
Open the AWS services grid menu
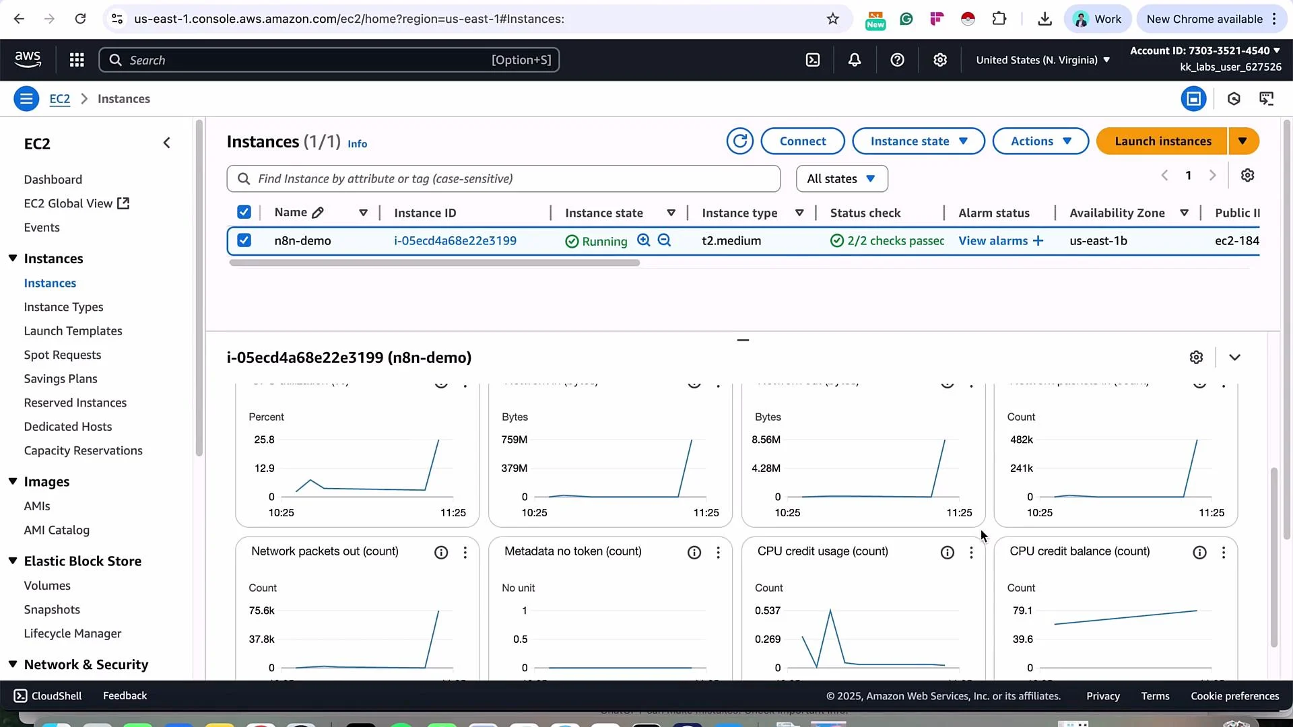click(77, 60)
